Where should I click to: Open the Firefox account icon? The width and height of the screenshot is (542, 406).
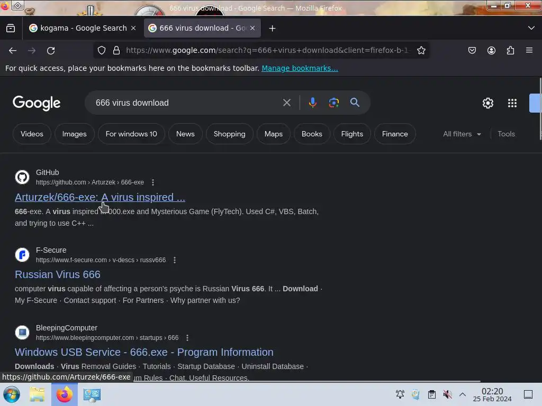click(491, 50)
